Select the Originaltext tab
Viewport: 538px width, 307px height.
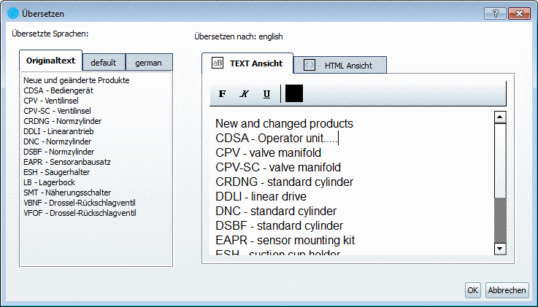pyautogui.click(x=51, y=61)
